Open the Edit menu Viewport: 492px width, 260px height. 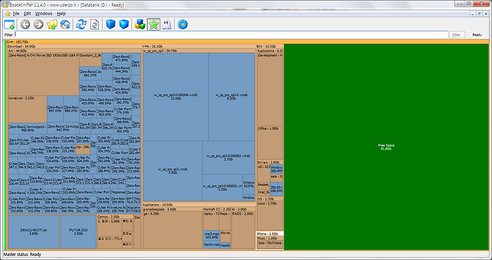point(27,14)
